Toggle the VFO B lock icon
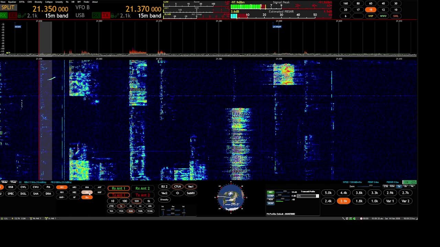Screen dimensions: 440x247 (112, 16)
